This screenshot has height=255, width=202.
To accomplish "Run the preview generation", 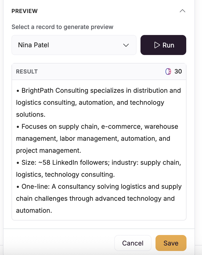I will tap(163, 45).
